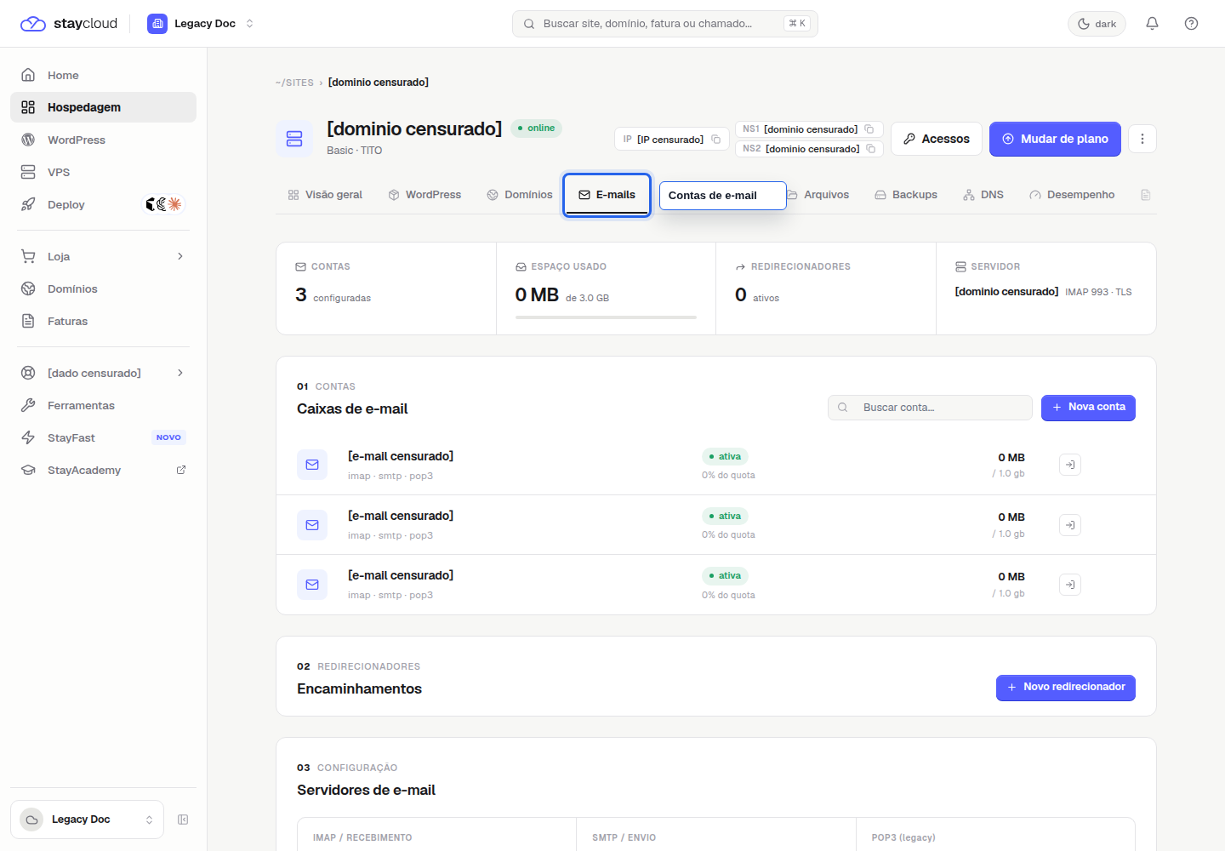Click the Acessos button
The height and width of the screenshot is (851, 1225).
937,139
